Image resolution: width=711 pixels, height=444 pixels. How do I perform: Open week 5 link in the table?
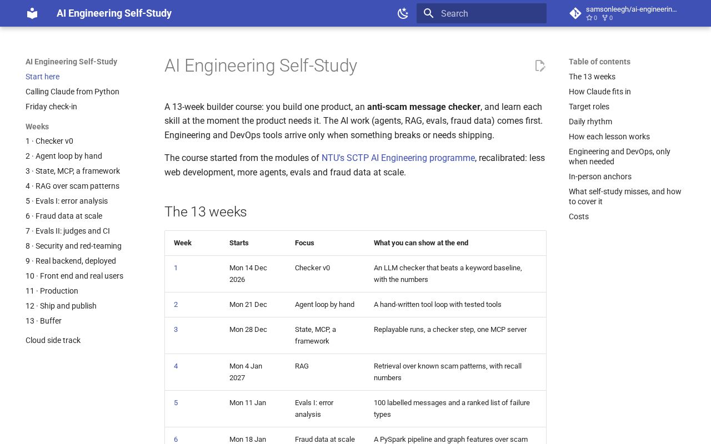pos(176,403)
